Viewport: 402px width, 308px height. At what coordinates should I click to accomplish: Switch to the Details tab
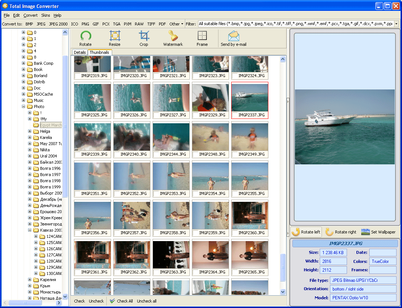(80, 52)
